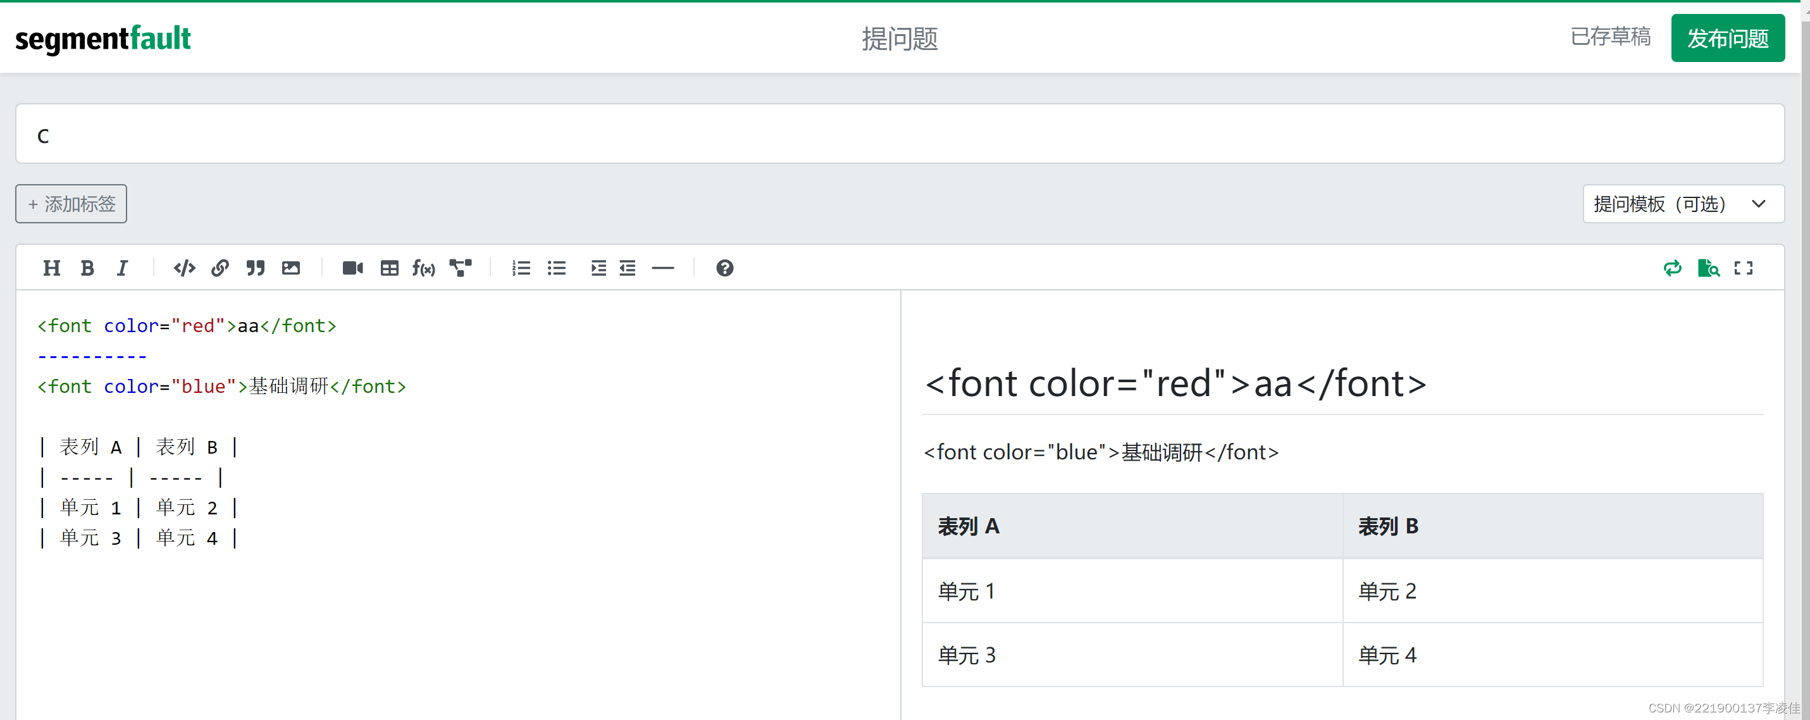The width and height of the screenshot is (1810, 720).
Task: Click the preview paragraph with 基础调研
Action: (x=1101, y=452)
